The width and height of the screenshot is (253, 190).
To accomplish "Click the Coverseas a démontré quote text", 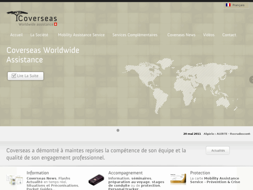I will (x=96, y=154).
